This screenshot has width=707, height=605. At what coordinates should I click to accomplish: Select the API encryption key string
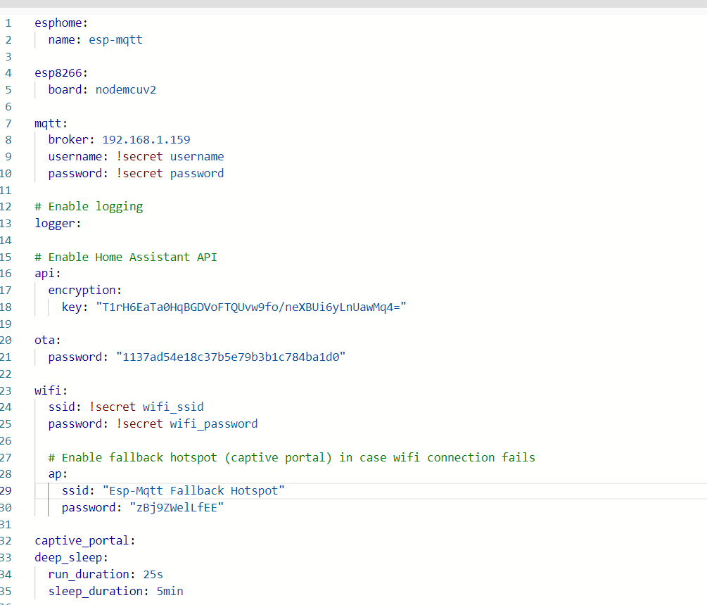pos(251,307)
